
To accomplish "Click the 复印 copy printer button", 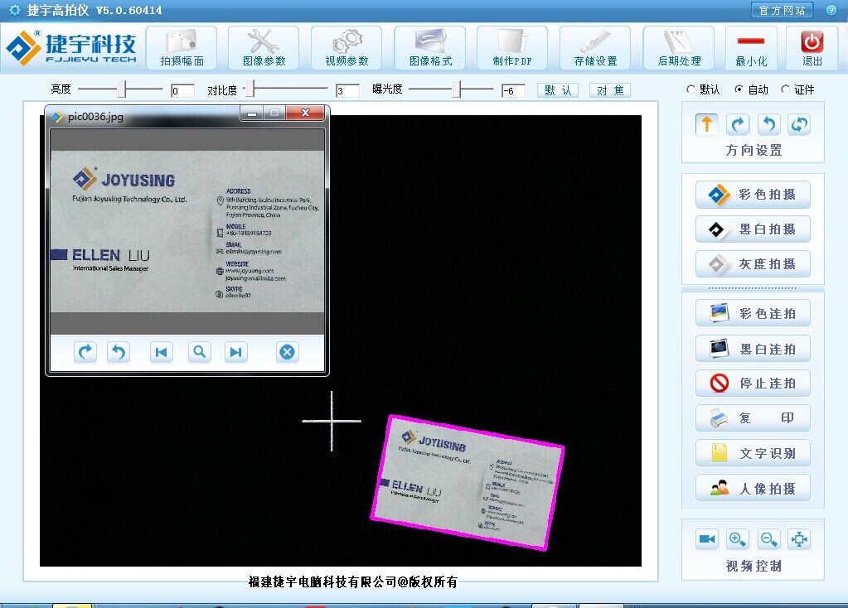I will coord(753,417).
